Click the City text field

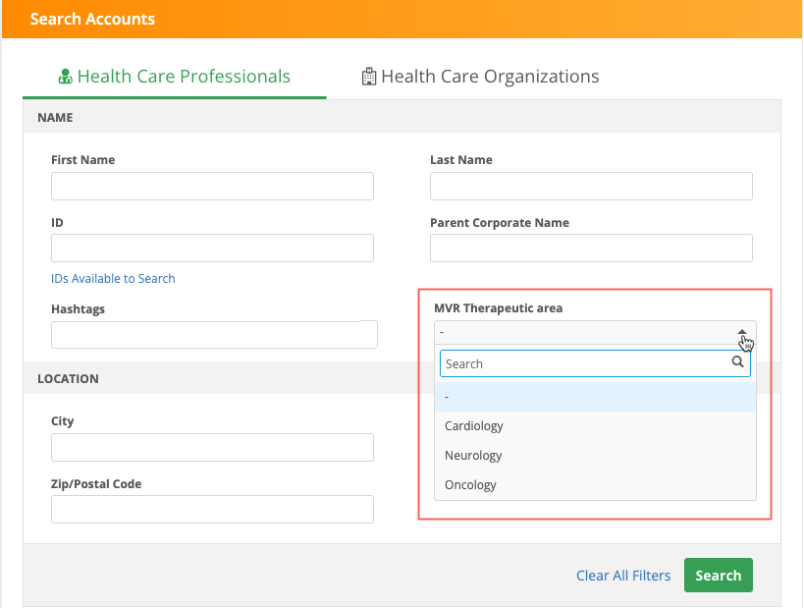[212, 448]
